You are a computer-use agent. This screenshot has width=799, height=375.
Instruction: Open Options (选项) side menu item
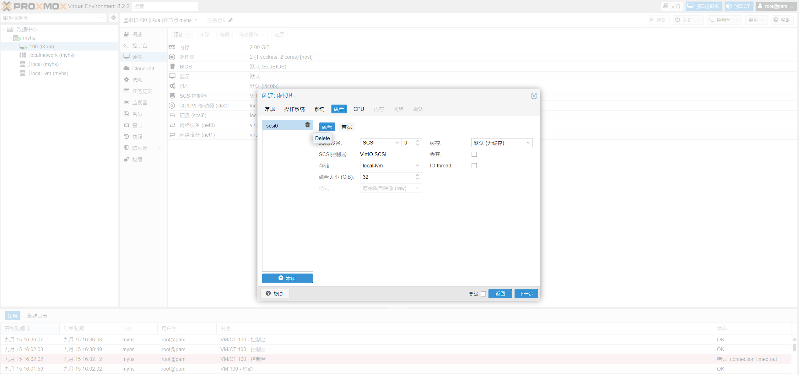[x=143, y=80]
